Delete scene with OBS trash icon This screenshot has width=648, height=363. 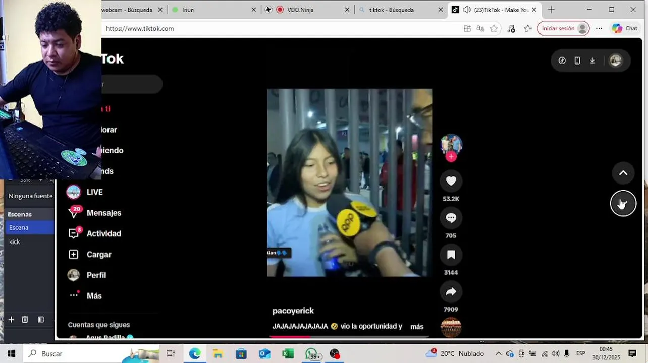click(25, 320)
